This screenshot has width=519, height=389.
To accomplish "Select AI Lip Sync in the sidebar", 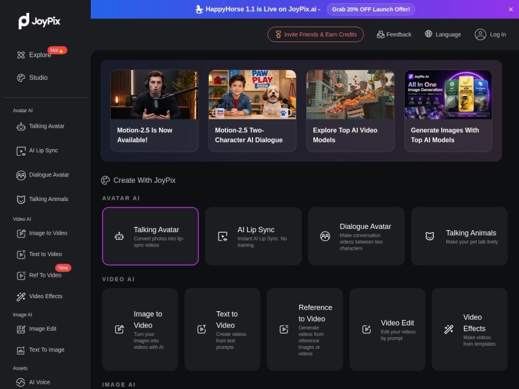I will (x=38, y=151).
